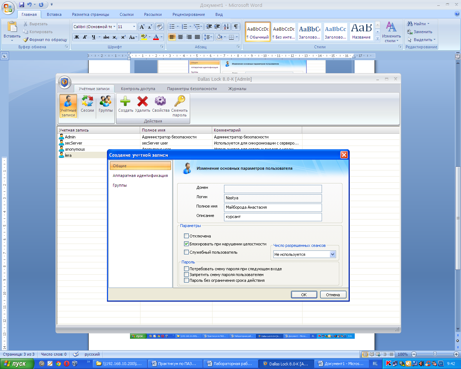This screenshot has height=369, width=461.
Task: Open Word help question mark icon
Action: pos(457,14)
